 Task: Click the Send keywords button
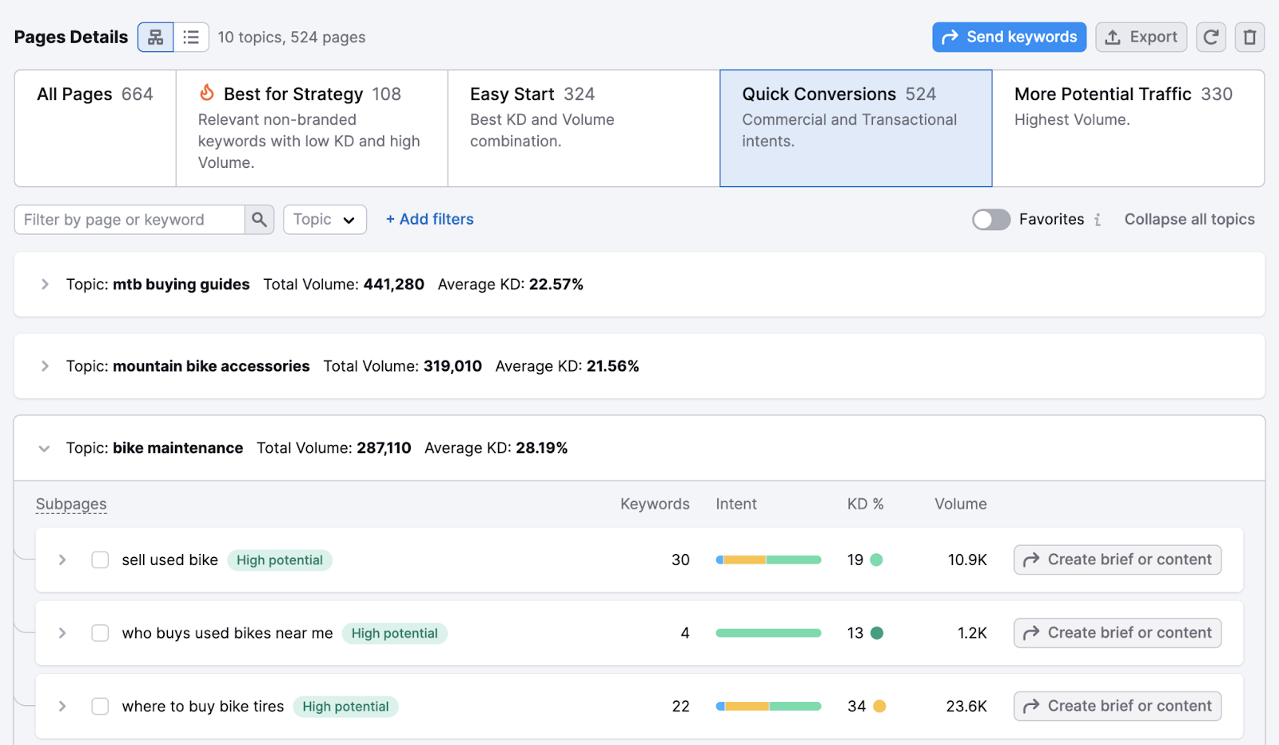point(1009,37)
